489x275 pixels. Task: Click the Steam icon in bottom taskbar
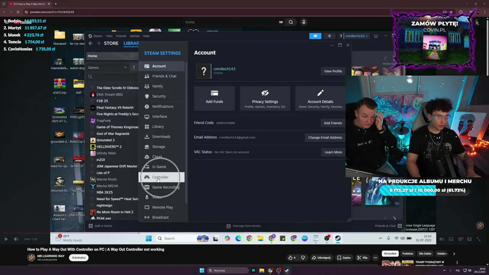point(287,270)
